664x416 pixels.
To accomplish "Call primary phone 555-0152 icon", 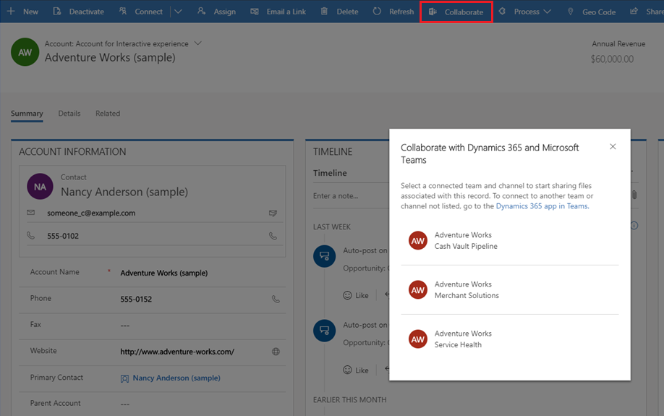I will coord(276,299).
